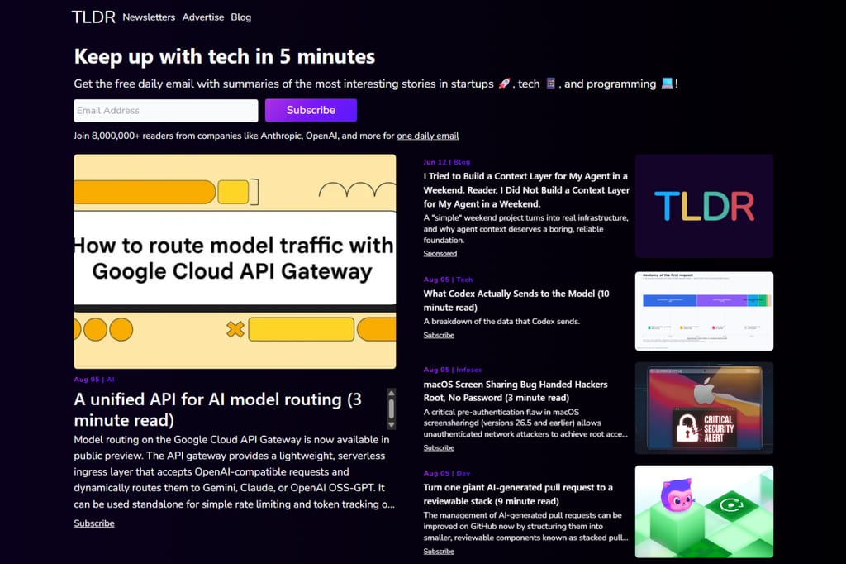Open the Context Layer for My Agent article

point(526,190)
